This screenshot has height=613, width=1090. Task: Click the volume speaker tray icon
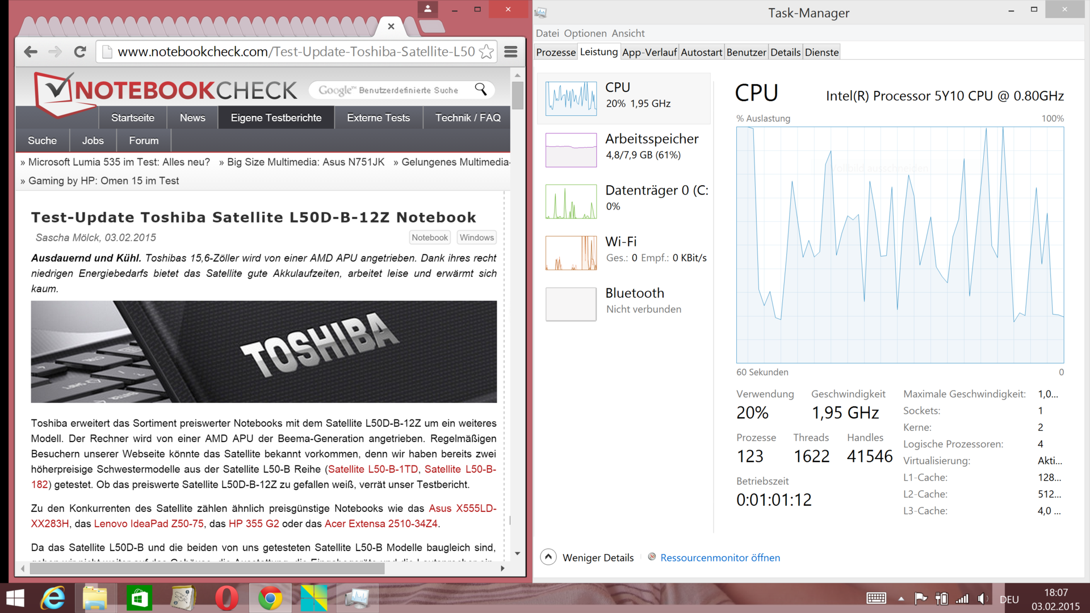(982, 599)
